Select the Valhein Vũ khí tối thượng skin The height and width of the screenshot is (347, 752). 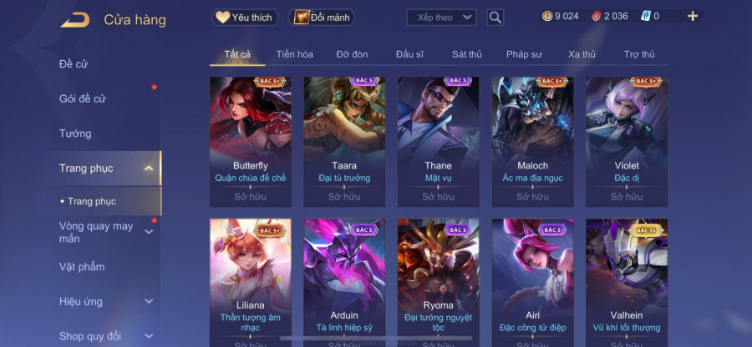coord(627,283)
